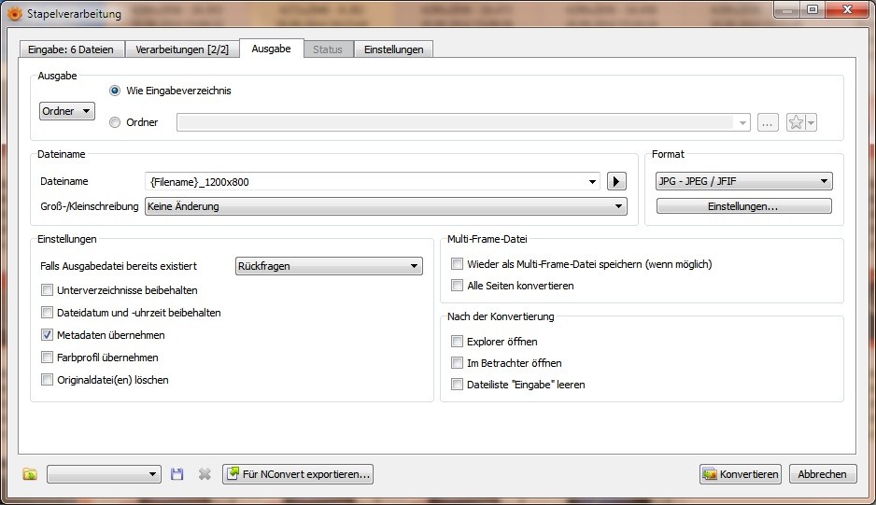Switch to the Einstellungen tab

[x=394, y=49]
